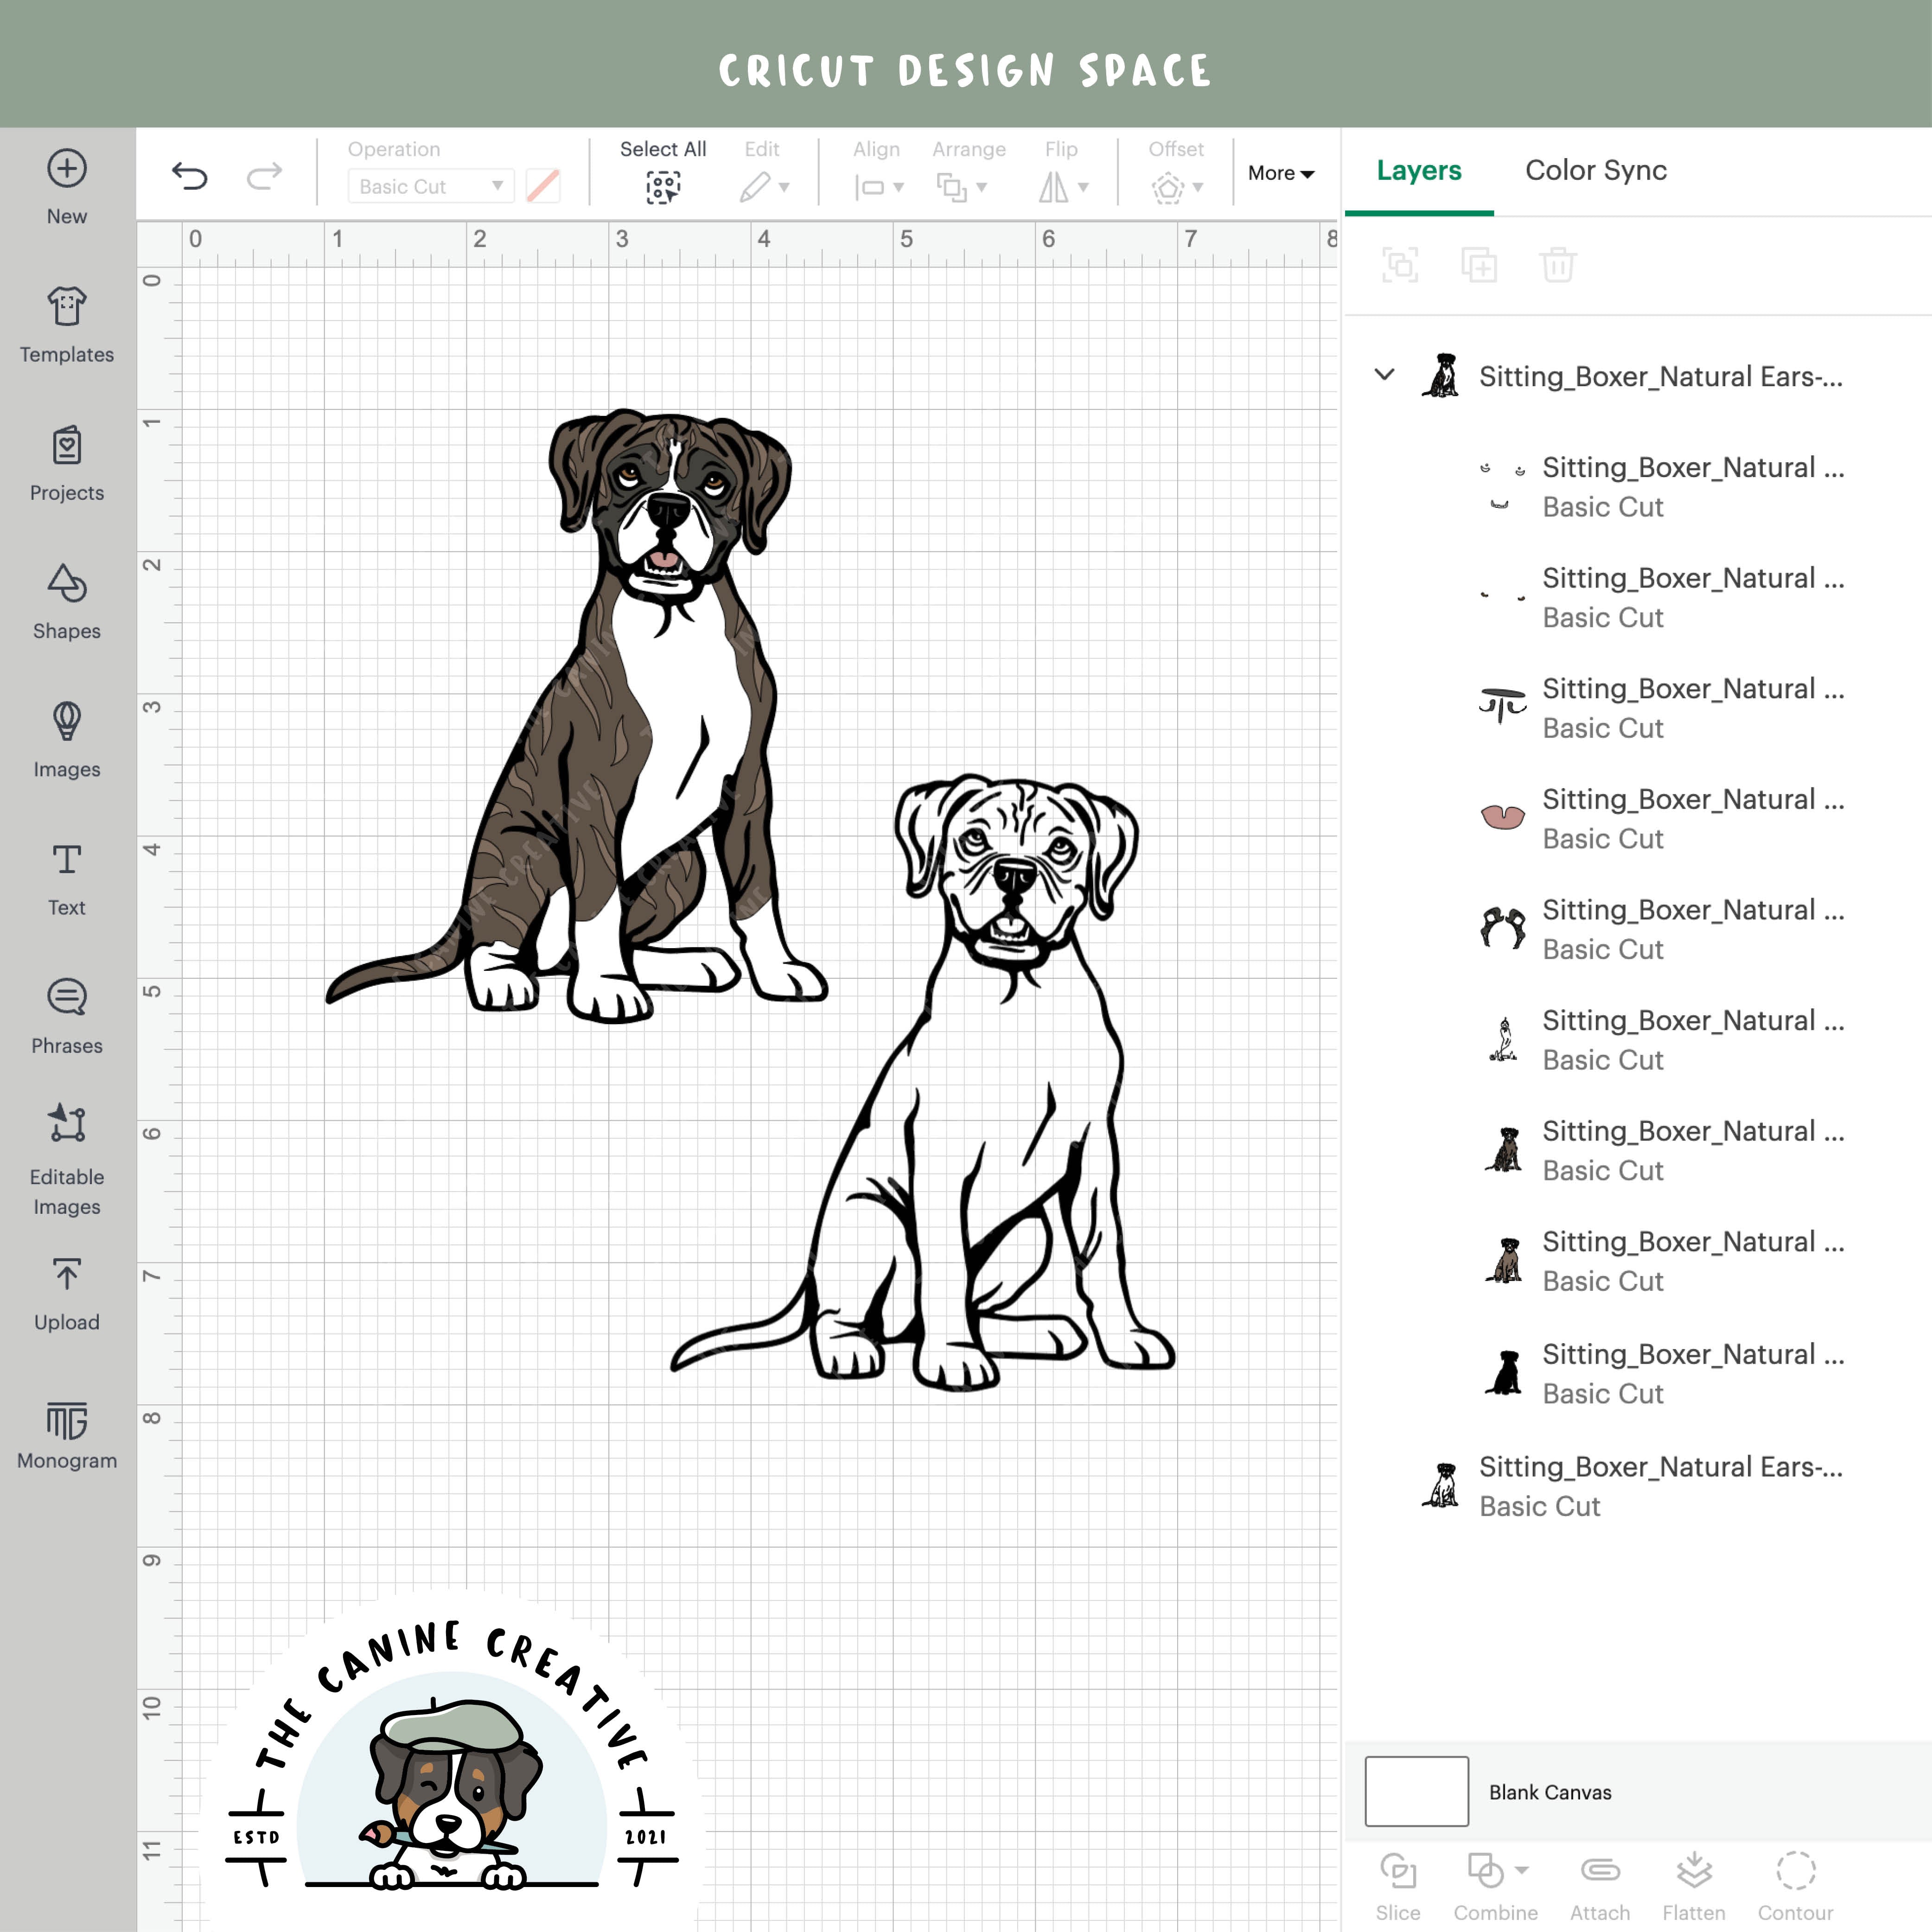Click the Attach icon
The width and height of the screenshot is (1932, 1932).
coord(1600,1870)
